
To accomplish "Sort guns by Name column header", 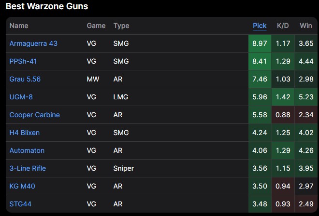I will tap(19, 26).
